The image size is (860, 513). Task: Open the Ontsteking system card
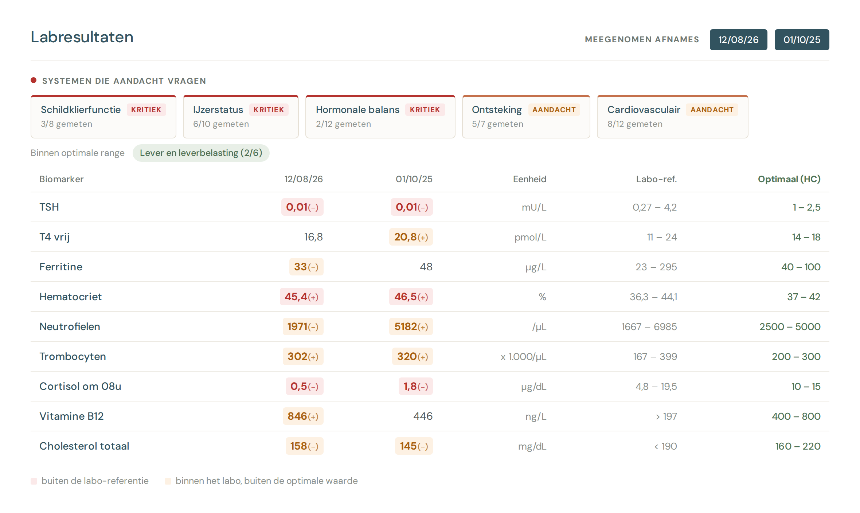[x=526, y=117]
